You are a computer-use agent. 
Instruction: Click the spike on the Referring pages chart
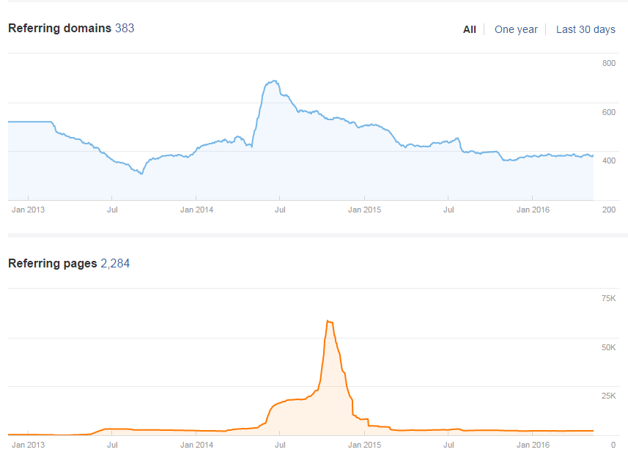click(328, 321)
